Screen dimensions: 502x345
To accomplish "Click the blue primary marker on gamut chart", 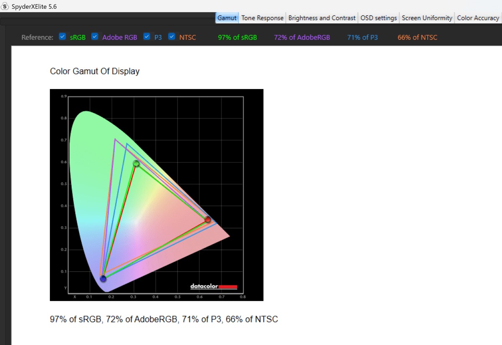I will click(x=103, y=279).
